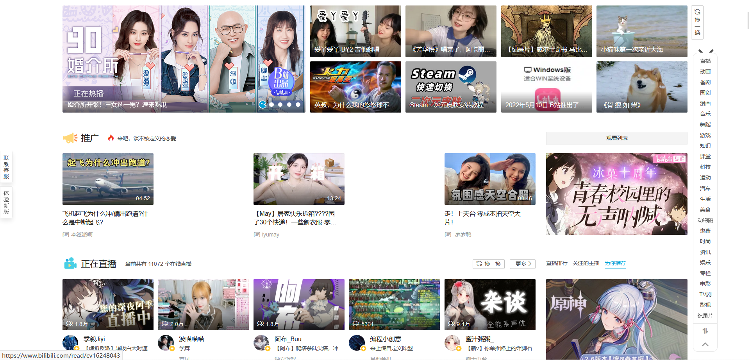
Task: Switch to 直播排行 tab
Action: click(557, 263)
